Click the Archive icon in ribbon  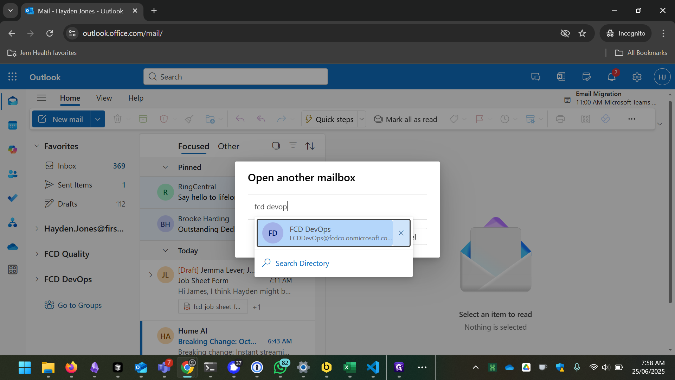[x=143, y=119]
